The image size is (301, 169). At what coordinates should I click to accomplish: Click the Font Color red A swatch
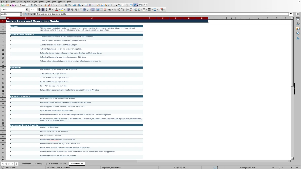pos(57,10)
